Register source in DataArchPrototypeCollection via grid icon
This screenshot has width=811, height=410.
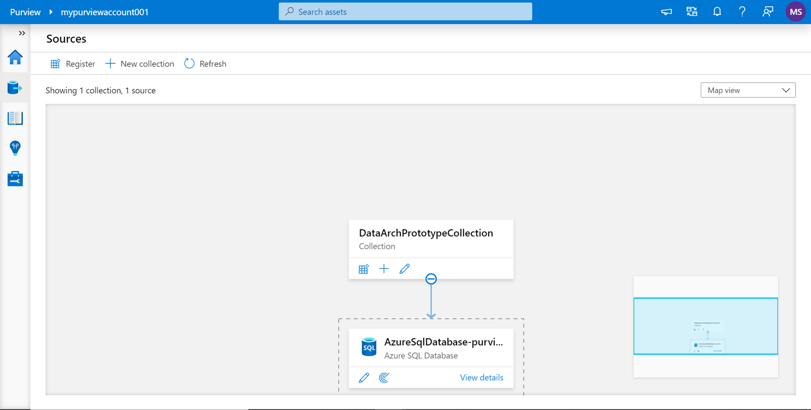click(x=363, y=269)
